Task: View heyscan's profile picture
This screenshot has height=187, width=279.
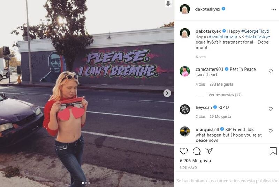Action: pos(185,109)
